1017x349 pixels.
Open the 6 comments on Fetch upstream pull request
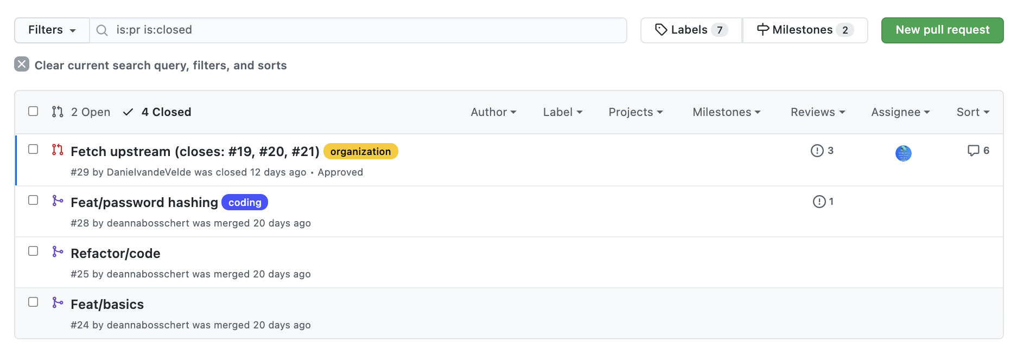pyautogui.click(x=978, y=151)
